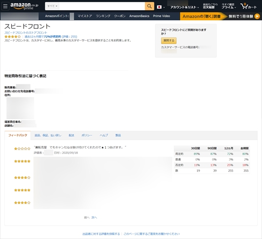Focus the search text field
Viewport: 262px width, 239px height.
click(x=102, y=6)
